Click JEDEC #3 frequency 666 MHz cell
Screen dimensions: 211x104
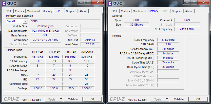[x=70, y=57]
